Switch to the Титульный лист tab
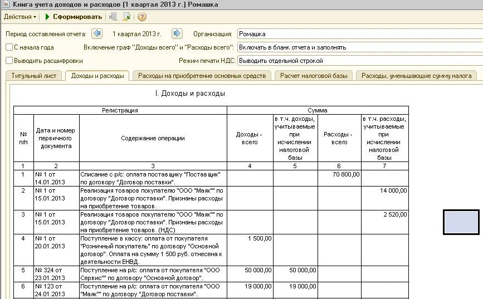Screen dimensions: 483x299 34,76
